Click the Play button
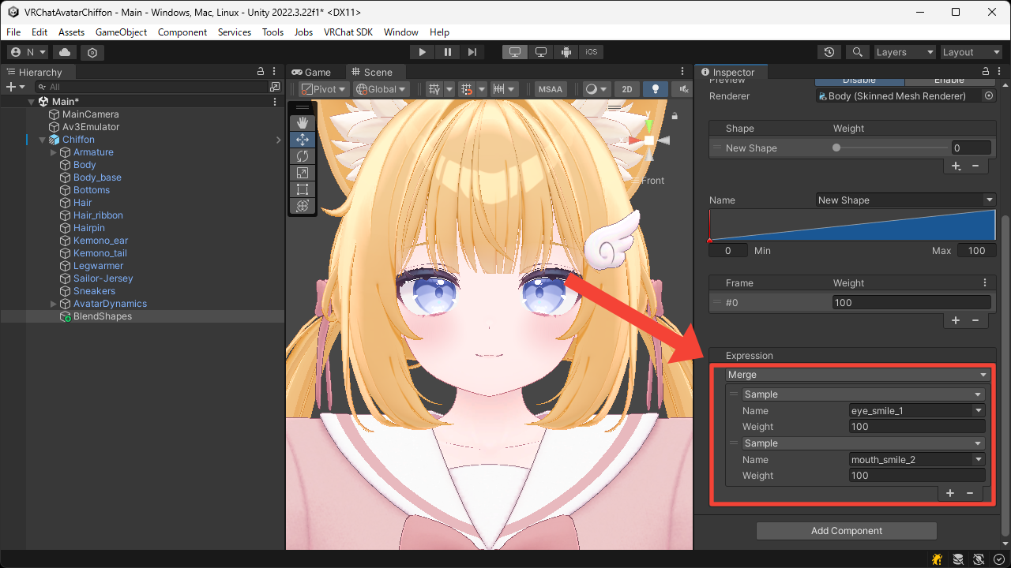Image resolution: width=1011 pixels, height=568 pixels. (x=423, y=52)
